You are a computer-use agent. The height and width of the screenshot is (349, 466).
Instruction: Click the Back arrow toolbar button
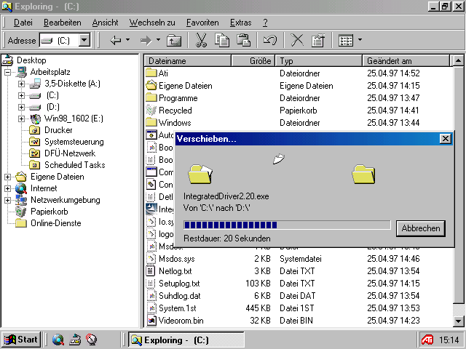tap(115, 41)
